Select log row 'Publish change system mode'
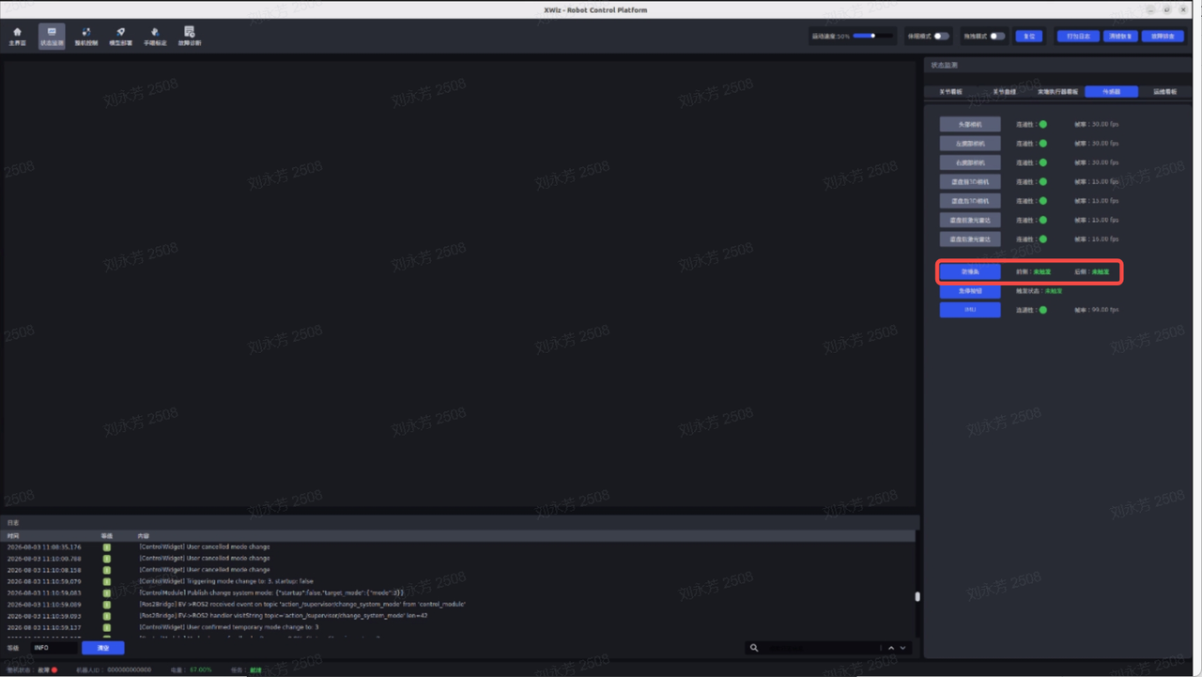 point(458,592)
